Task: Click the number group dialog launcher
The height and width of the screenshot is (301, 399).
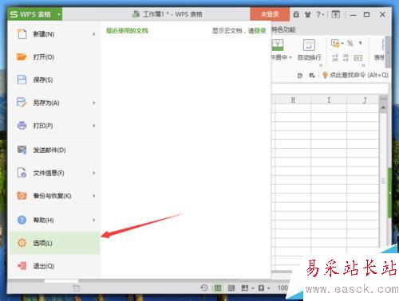Action: tap(363, 65)
